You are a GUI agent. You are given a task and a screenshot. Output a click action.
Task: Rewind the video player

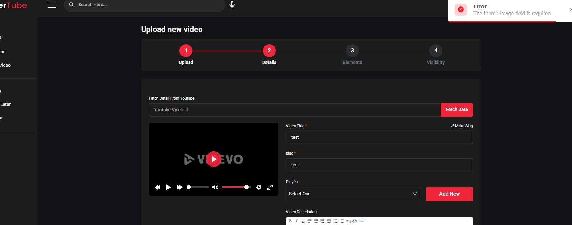coord(157,187)
